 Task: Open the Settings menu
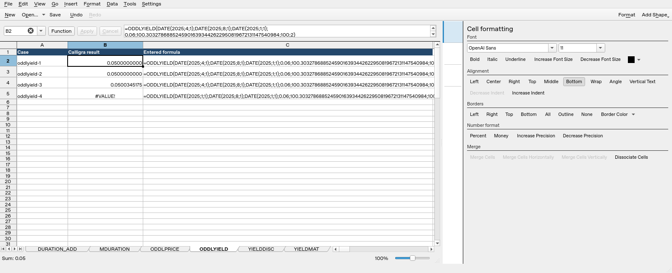click(x=151, y=4)
